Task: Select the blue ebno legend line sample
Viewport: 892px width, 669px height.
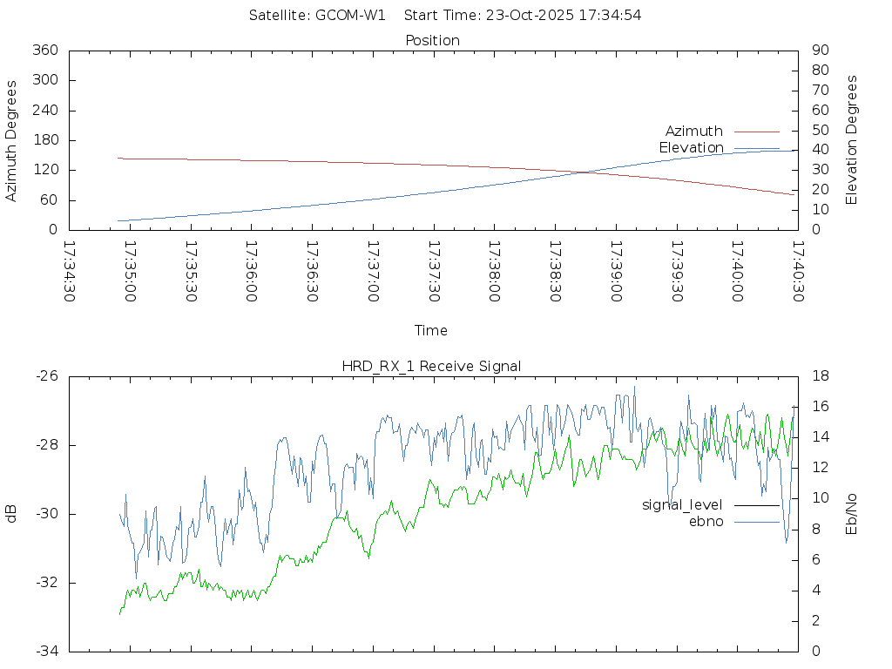Action: click(756, 522)
